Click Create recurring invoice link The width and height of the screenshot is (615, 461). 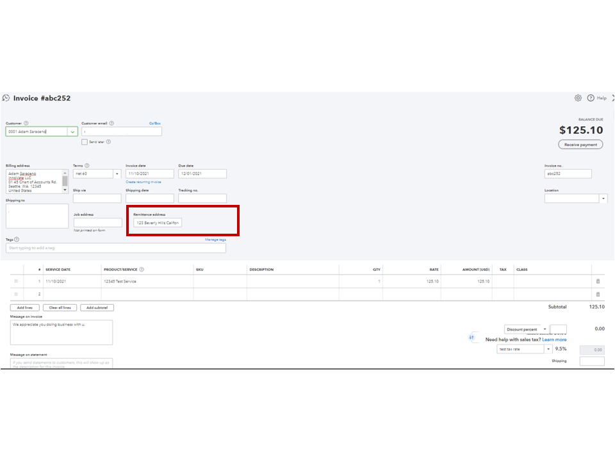143,182
